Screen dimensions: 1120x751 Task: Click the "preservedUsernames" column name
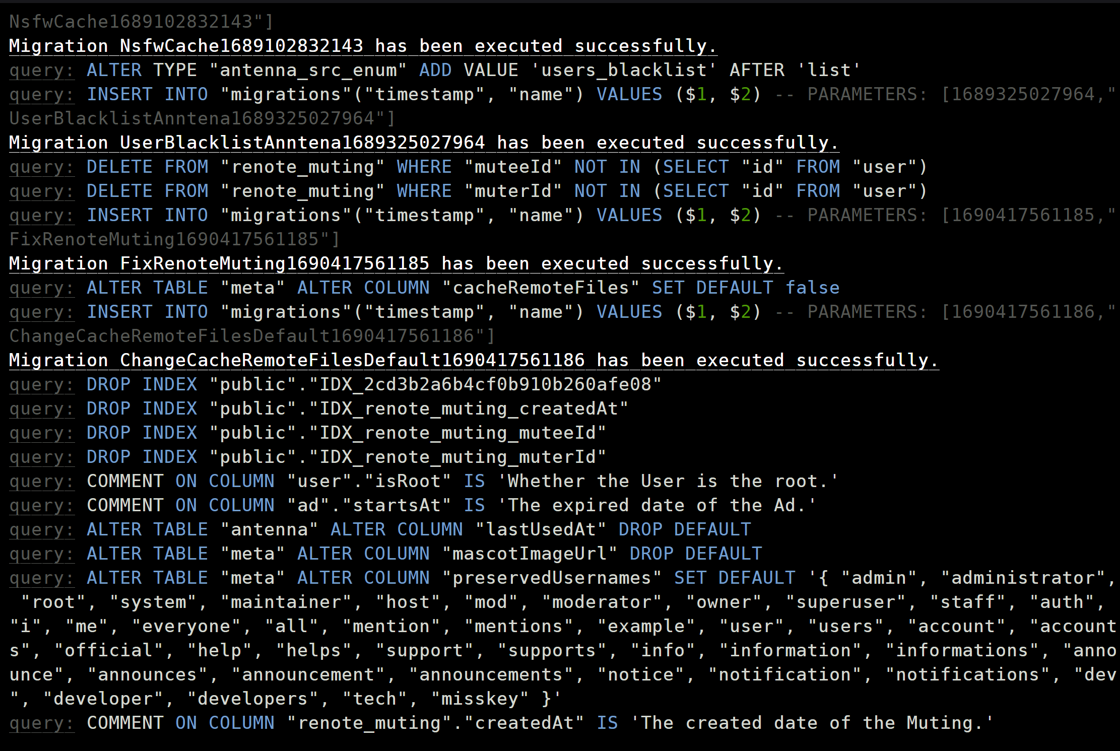coord(552,578)
